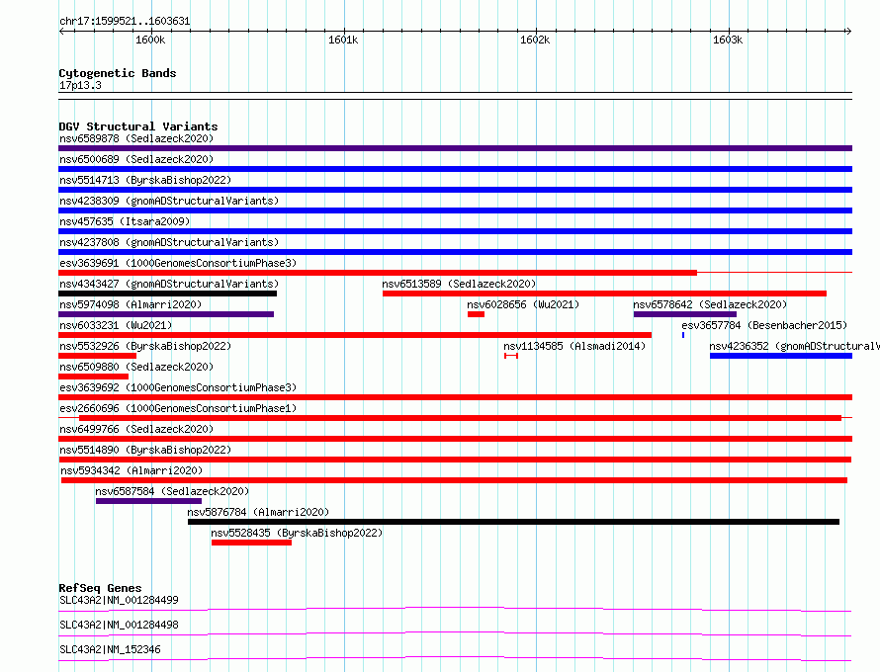
Task: Open nsv6578642 (Sedlazeck2020) label
Action: pyautogui.click(x=710, y=304)
